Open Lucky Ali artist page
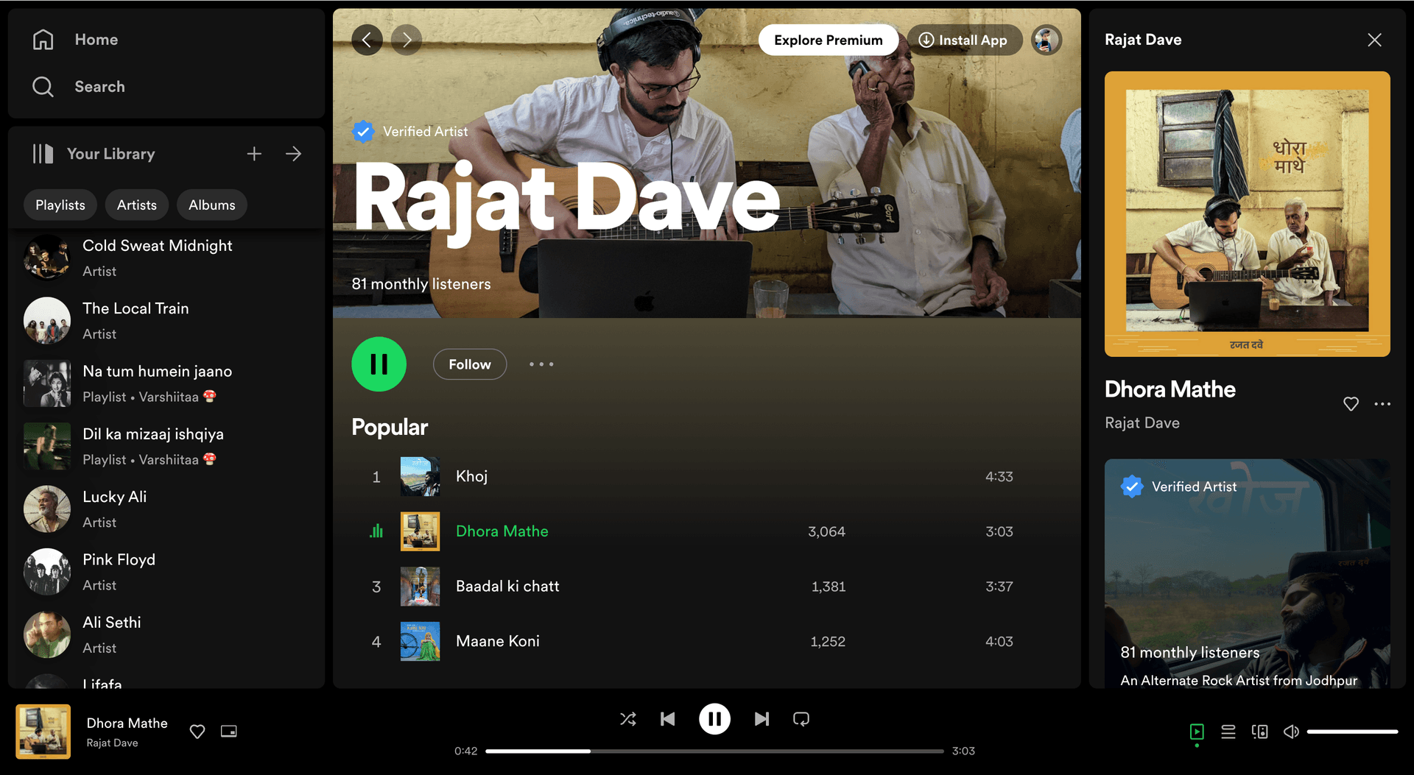 point(166,509)
